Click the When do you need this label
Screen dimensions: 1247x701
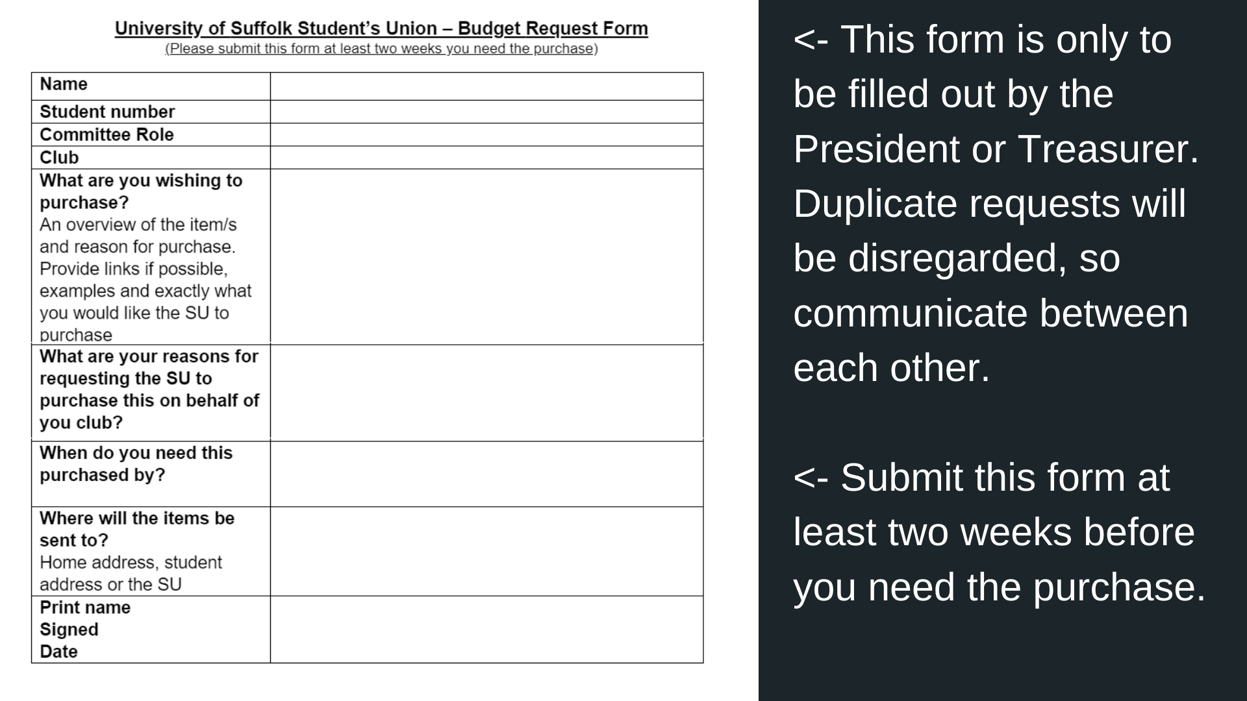click(x=136, y=464)
